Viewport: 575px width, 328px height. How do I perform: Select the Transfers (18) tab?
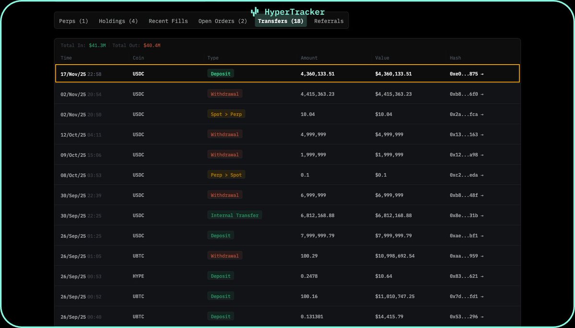point(281,21)
